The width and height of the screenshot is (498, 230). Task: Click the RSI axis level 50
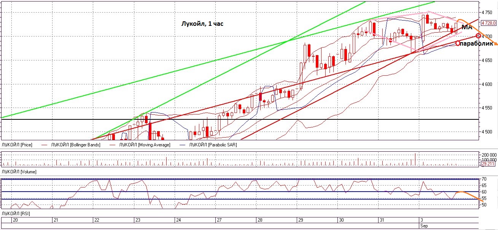(x=485, y=205)
